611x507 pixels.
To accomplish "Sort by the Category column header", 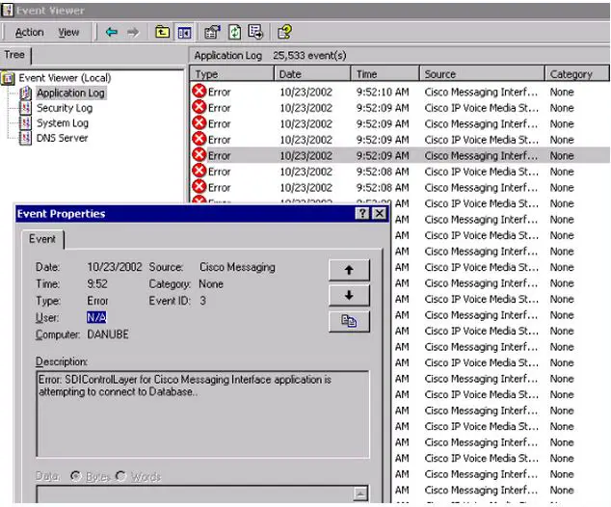I will (576, 74).
